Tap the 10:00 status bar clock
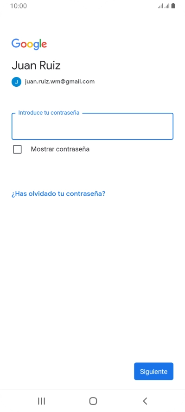 (19, 6)
